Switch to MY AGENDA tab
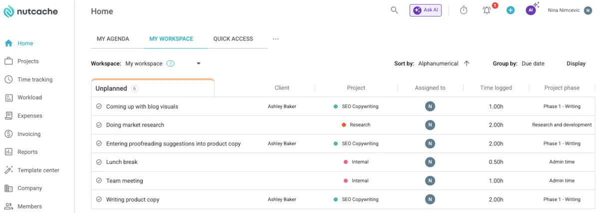 [113, 38]
